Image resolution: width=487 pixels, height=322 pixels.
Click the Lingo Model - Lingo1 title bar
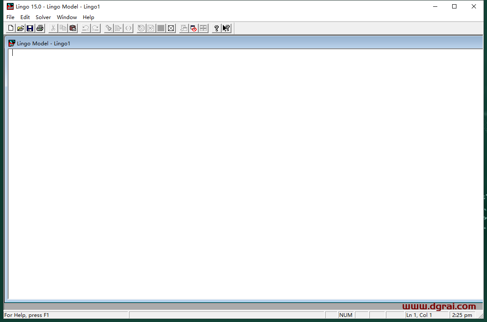pyautogui.click(x=212, y=43)
